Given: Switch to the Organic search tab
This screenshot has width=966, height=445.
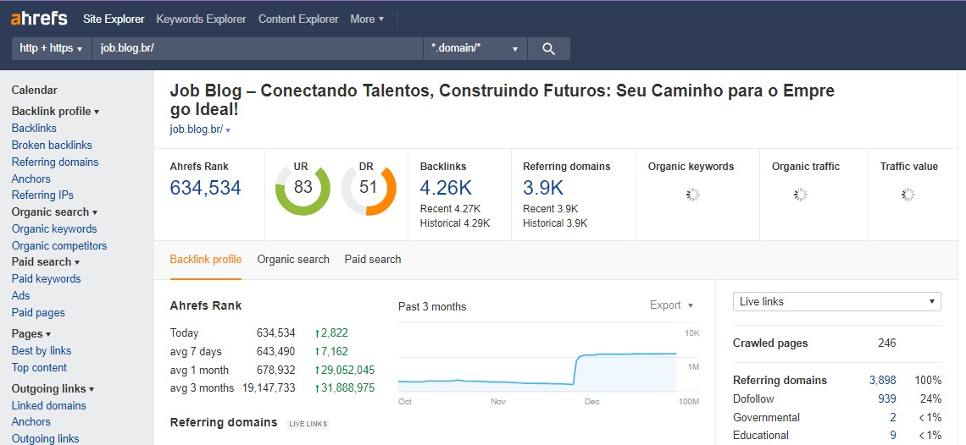Looking at the screenshot, I should pos(293,260).
